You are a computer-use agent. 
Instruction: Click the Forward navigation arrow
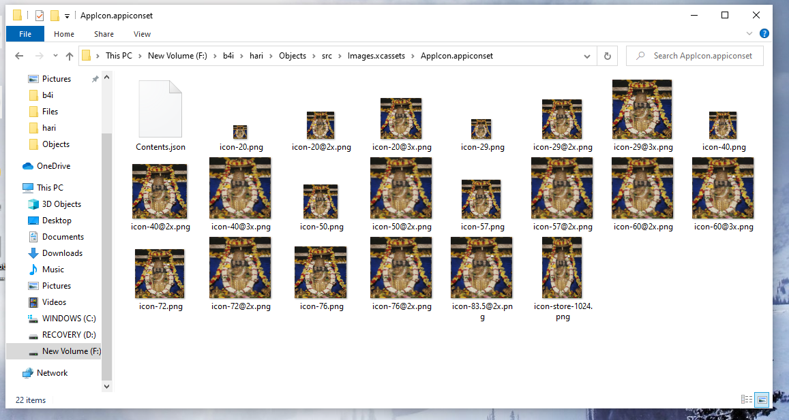coord(40,56)
